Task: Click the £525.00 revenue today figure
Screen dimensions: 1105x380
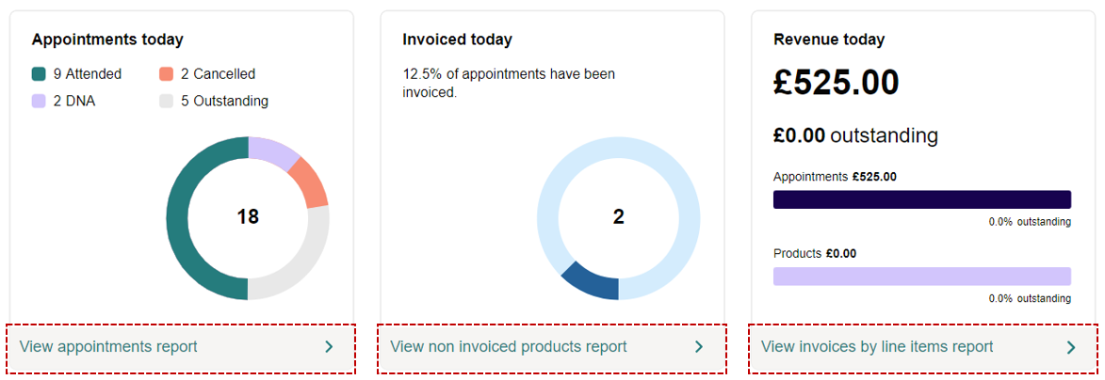Action: click(x=837, y=83)
